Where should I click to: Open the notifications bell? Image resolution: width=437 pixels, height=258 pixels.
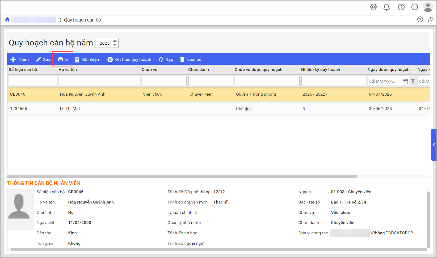pyautogui.click(x=386, y=7)
